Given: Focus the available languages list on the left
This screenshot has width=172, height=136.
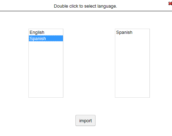Looking at the screenshot, I should (46, 63).
